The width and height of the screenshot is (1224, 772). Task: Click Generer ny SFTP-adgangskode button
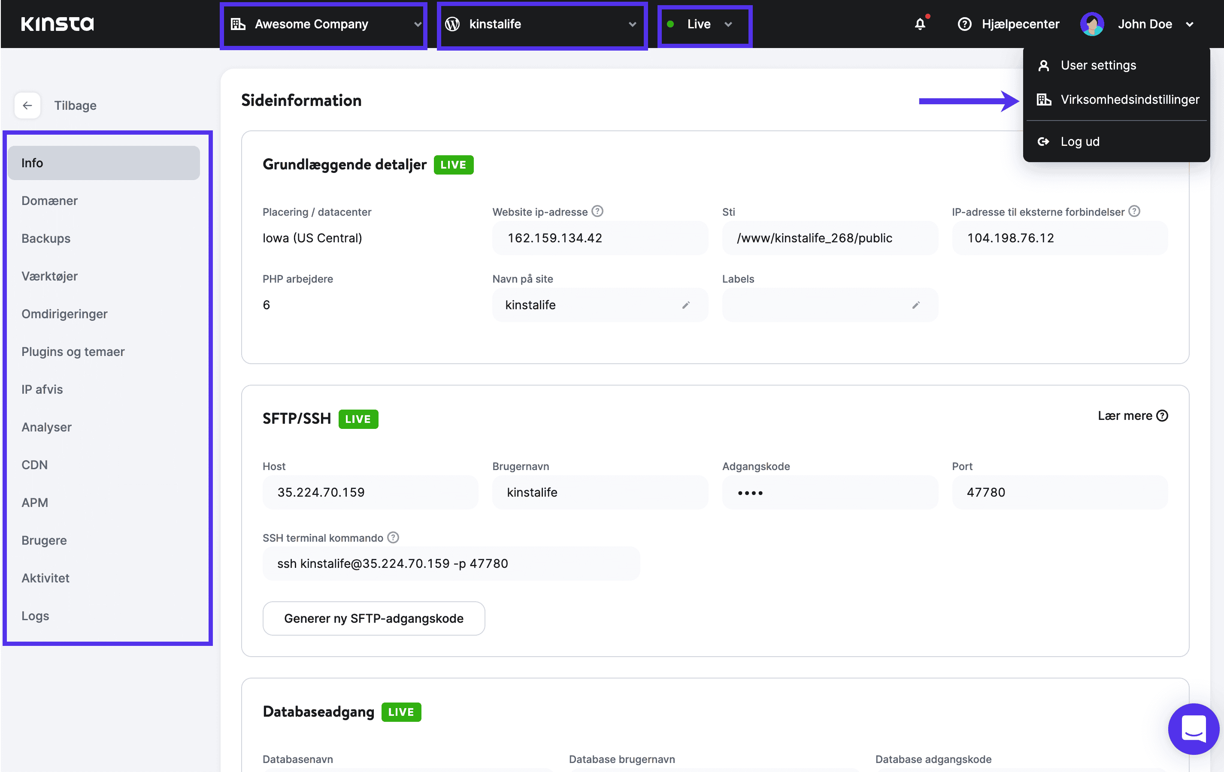point(373,617)
